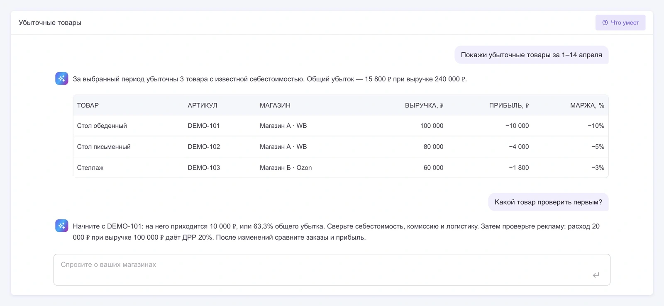Click "Магазин А · WB" in the Стол письменный row
Viewport: 664px width, 306px height.
tap(283, 147)
